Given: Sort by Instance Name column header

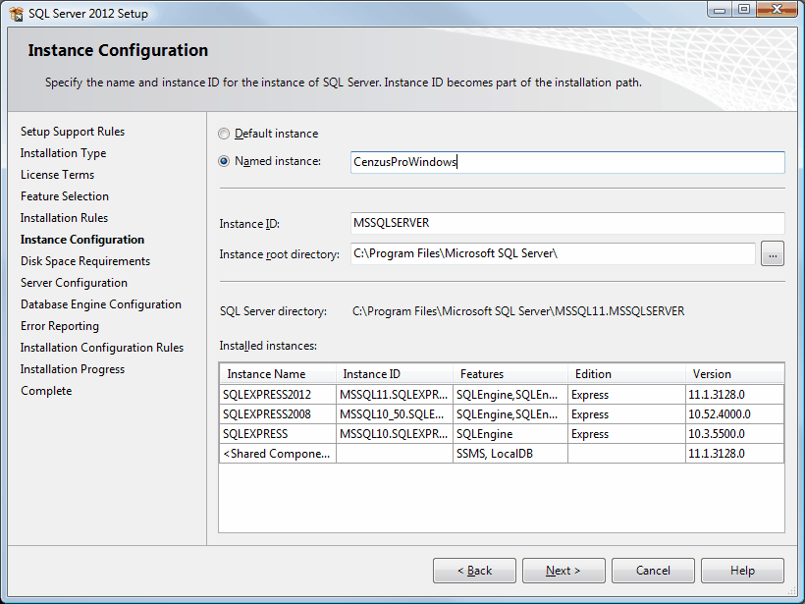Looking at the screenshot, I should pos(278,374).
